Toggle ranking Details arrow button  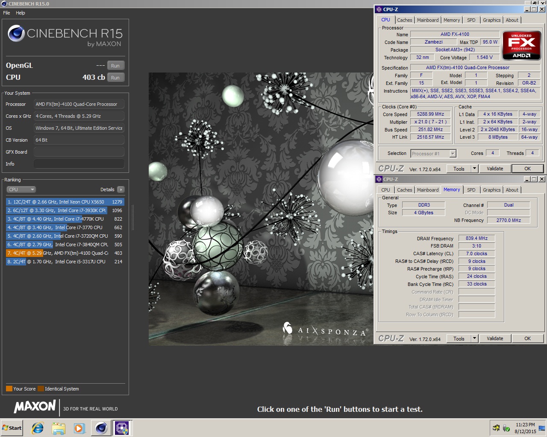121,189
